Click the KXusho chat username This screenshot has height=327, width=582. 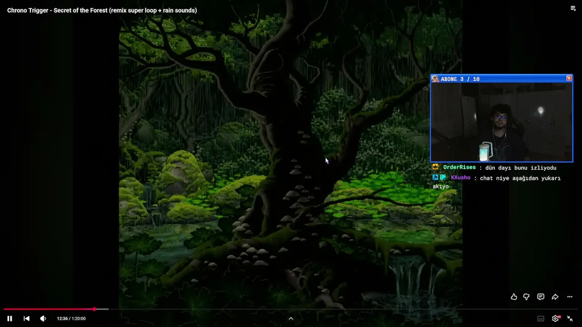[x=461, y=178]
